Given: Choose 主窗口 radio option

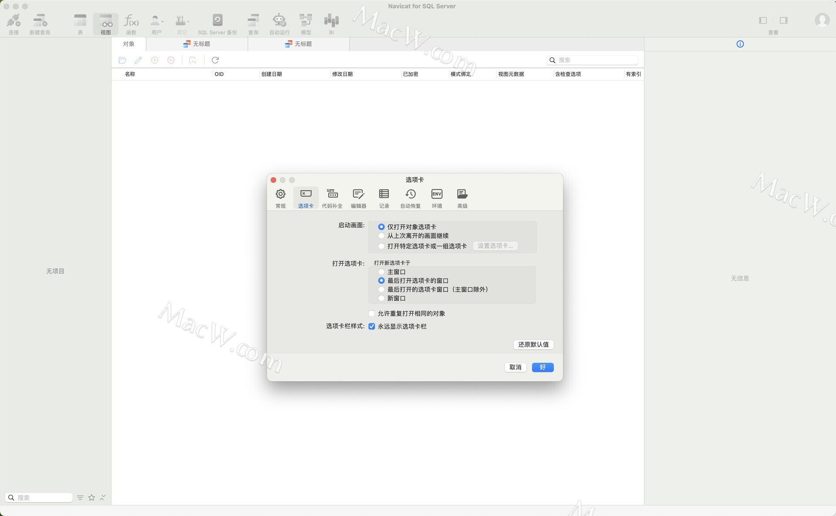Looking at the screenshot, I should pyautogui.click(x=381, y=272).
